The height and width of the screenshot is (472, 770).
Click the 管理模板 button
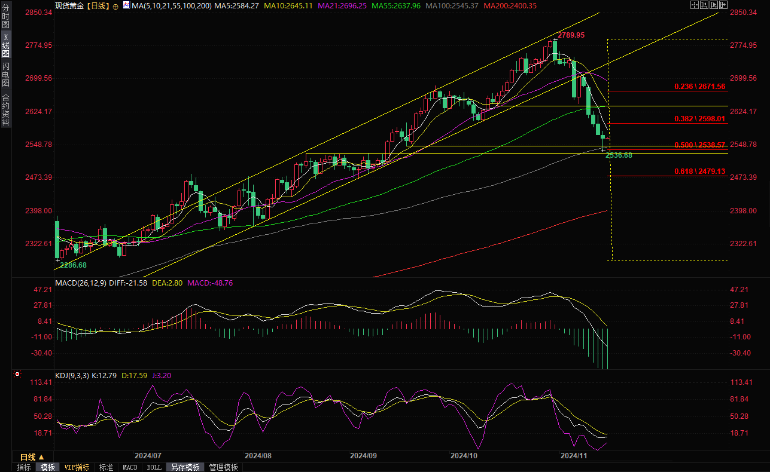click(x=223, y=467)
